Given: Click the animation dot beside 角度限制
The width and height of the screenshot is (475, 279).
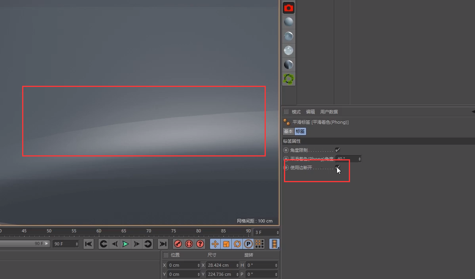Looking at the screenshot, I should (x=286, y=150).
